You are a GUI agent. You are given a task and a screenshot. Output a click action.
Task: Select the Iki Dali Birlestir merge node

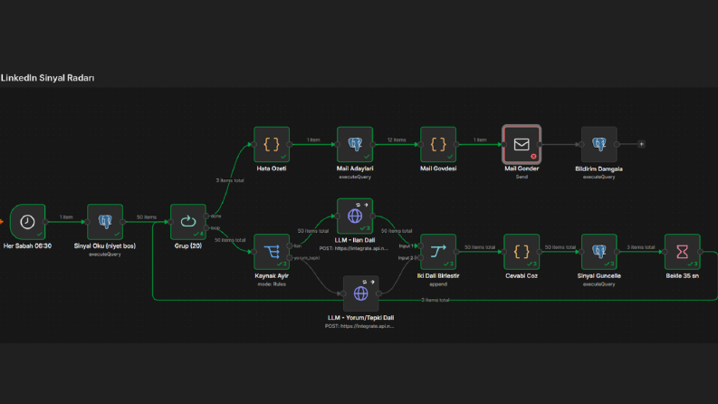438,252
